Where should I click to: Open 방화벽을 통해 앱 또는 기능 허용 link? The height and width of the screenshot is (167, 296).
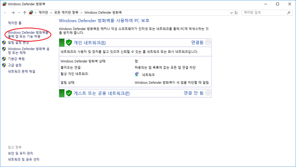(x=28, y=34)
